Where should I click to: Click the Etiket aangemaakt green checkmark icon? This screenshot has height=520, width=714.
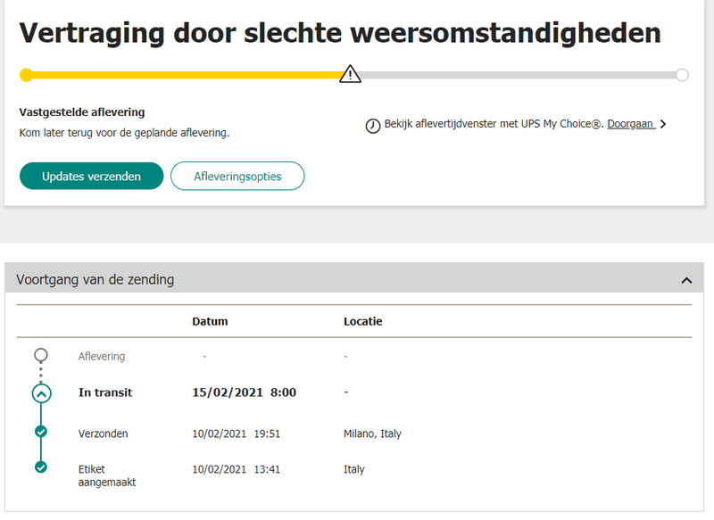pyautogui.click(x=41, y=466)
